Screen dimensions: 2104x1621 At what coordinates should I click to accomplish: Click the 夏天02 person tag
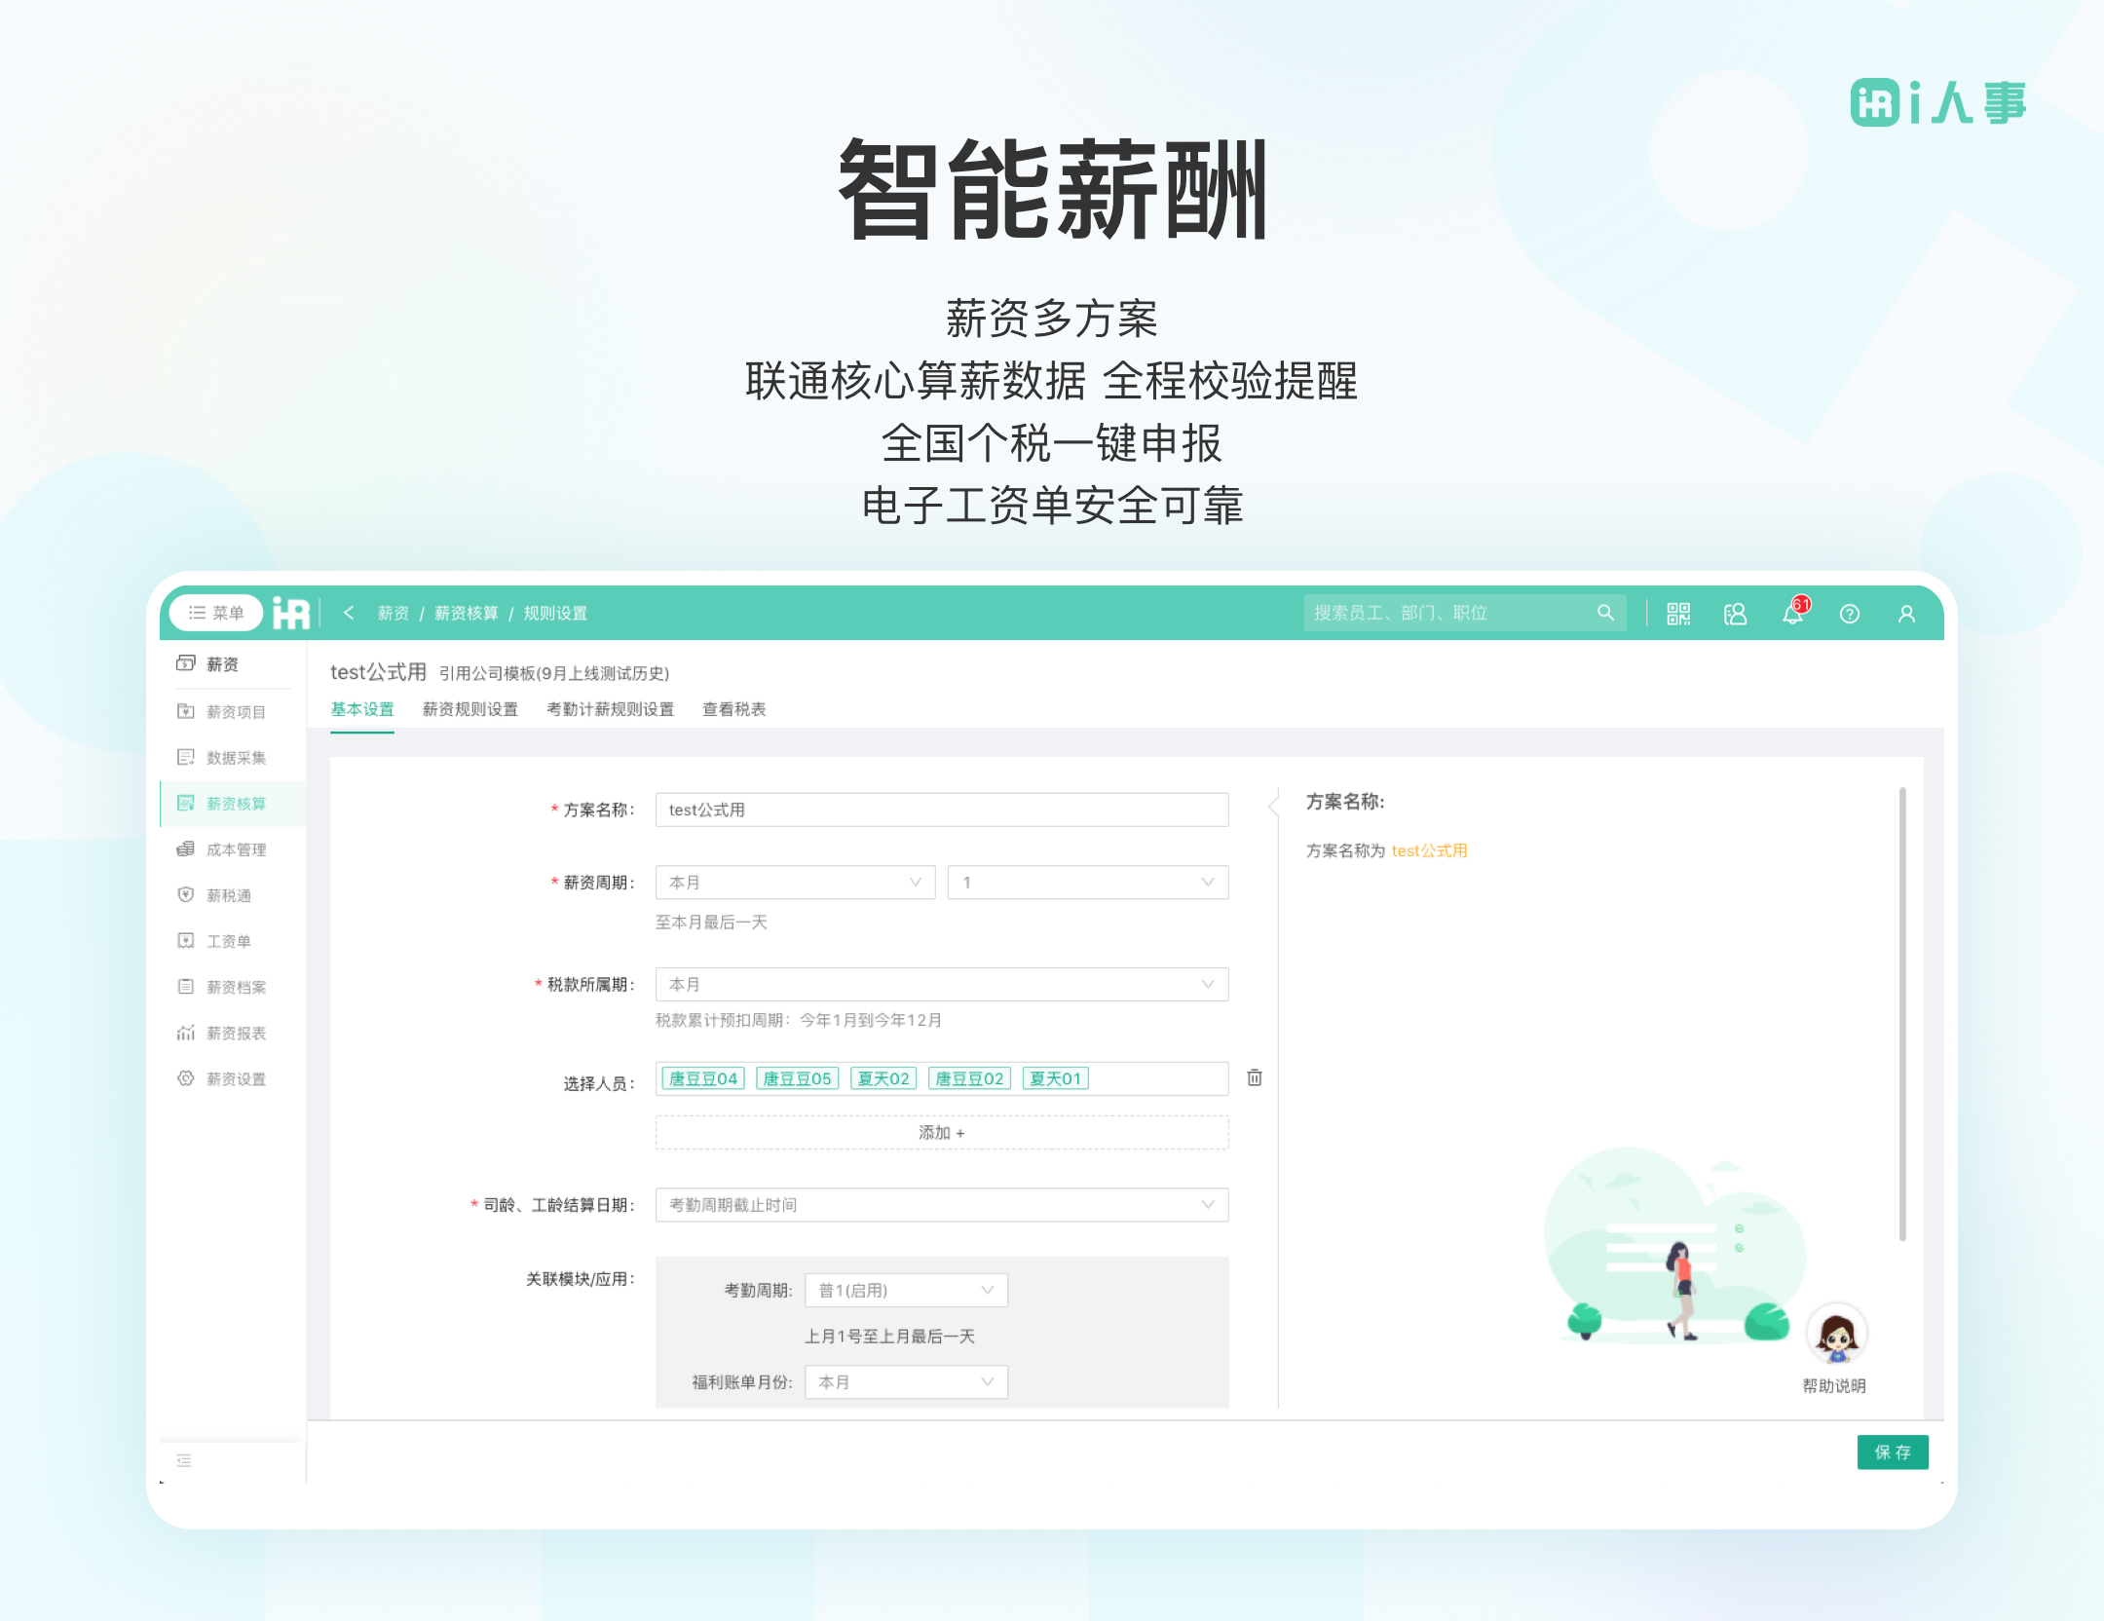(883, 1078)
